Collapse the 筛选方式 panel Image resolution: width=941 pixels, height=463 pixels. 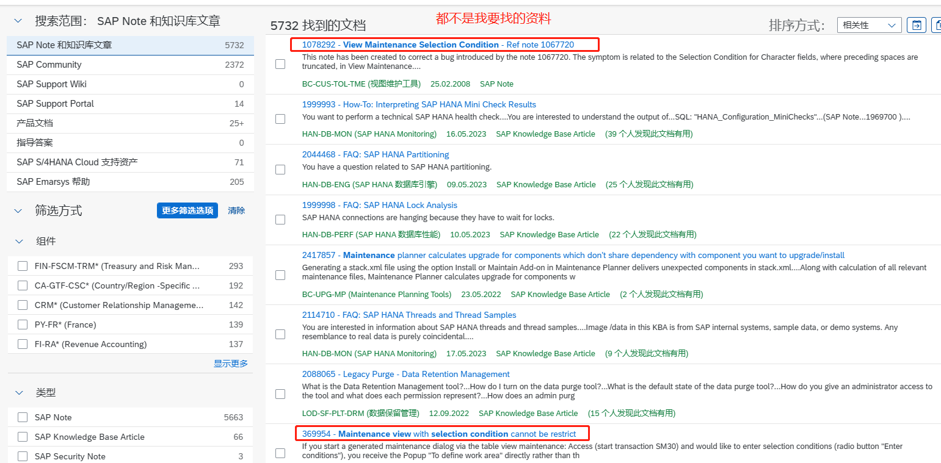(18, 210)
